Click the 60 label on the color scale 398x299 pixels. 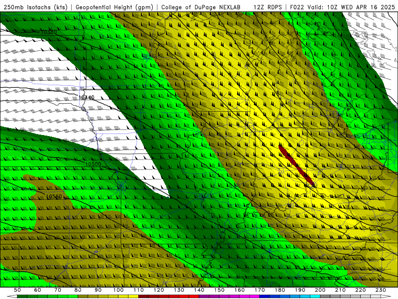[x=38, y=290]
